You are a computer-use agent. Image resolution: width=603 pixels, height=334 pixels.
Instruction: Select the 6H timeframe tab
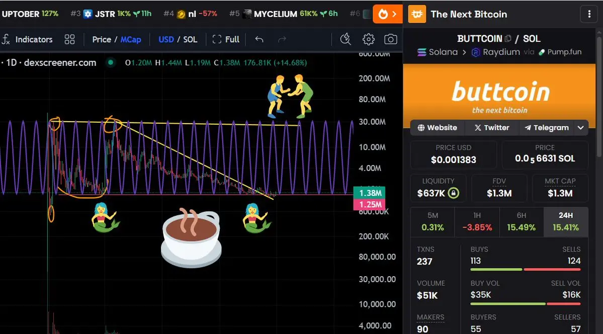(522, 222)
